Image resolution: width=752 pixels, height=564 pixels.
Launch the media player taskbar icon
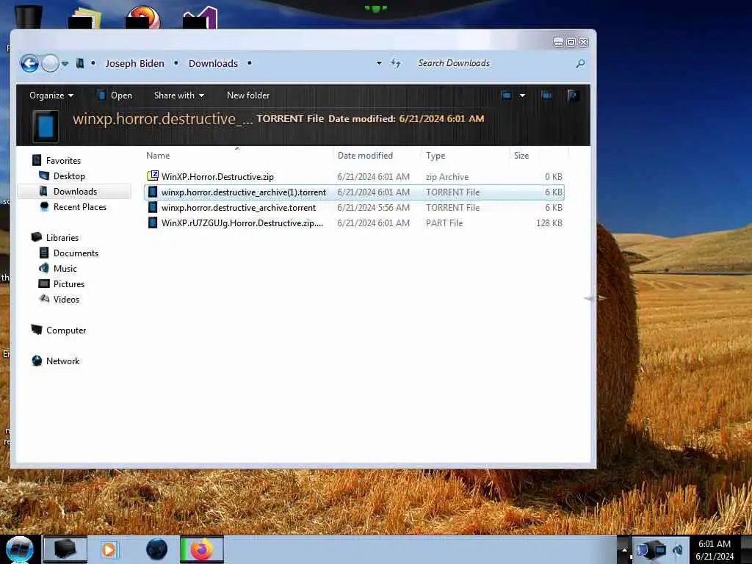109,549
